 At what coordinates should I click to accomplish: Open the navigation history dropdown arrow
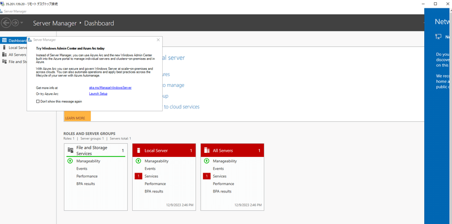22,23
